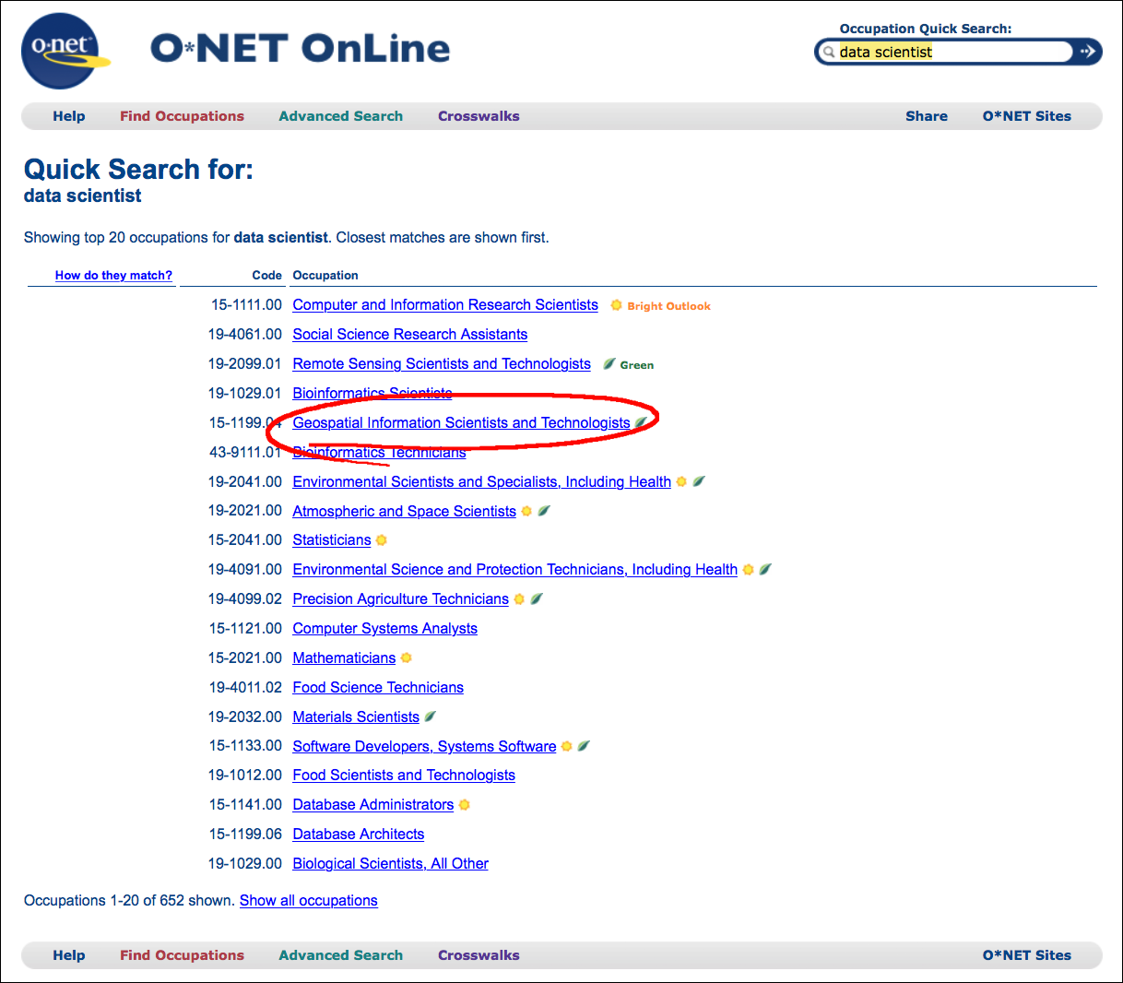Screen dimensions: 1123x983
Task: Open the Statisticians occupation link
Action: click(x=332, y=540)
